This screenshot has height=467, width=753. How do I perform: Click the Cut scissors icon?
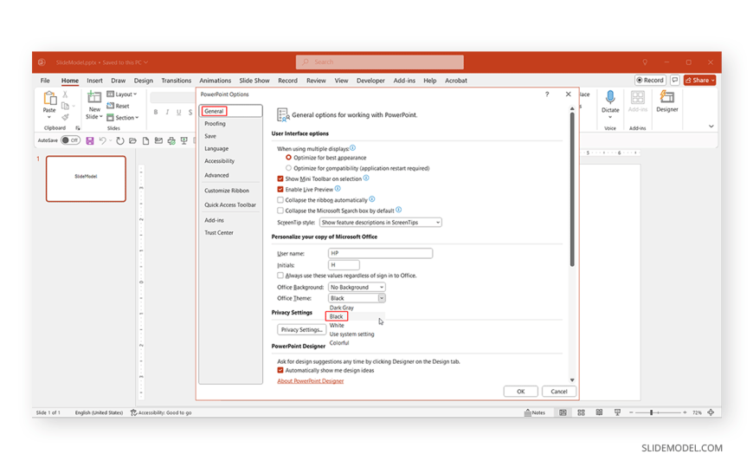click(x=65, y=94)
